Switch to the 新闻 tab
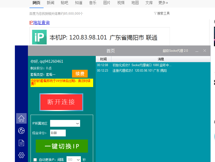The image size is (215, 162). 50,3
